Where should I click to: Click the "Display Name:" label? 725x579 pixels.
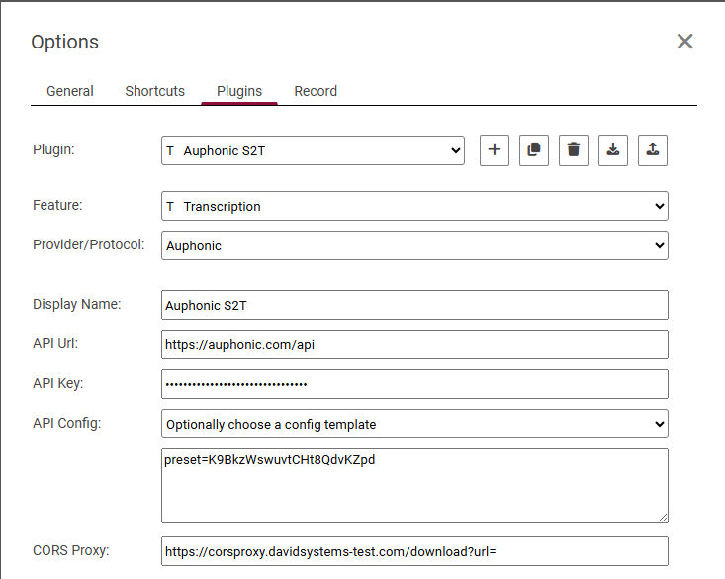pyautogui.click(x=77, y=304)
